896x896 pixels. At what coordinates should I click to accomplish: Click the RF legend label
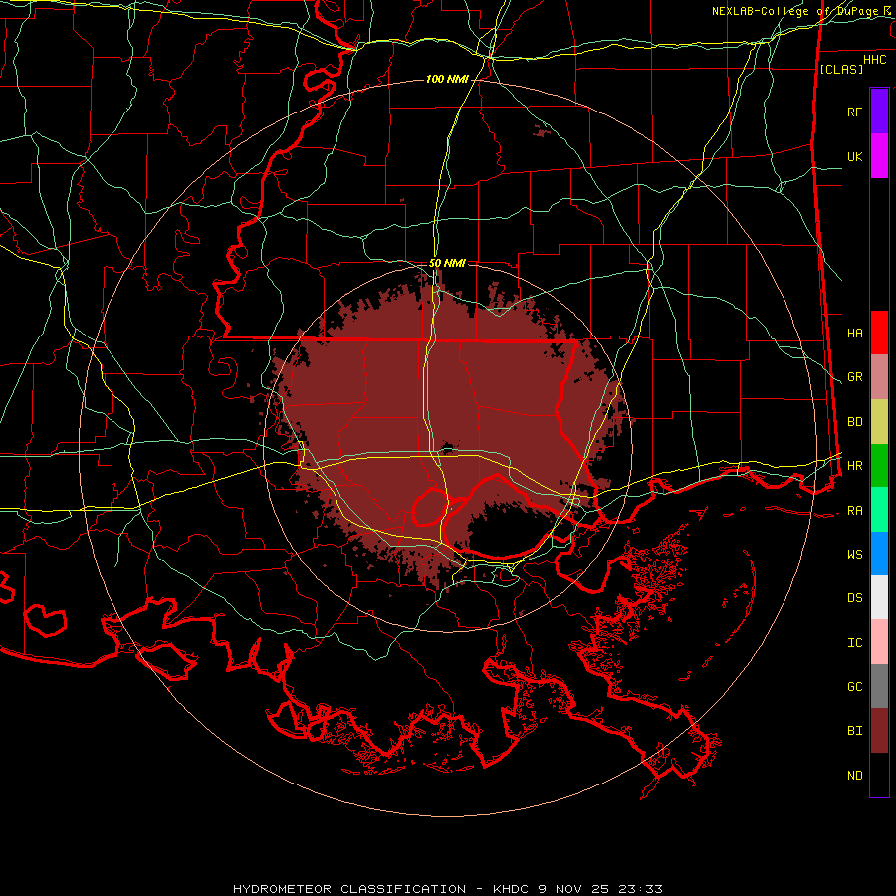[x=855, y=112]
